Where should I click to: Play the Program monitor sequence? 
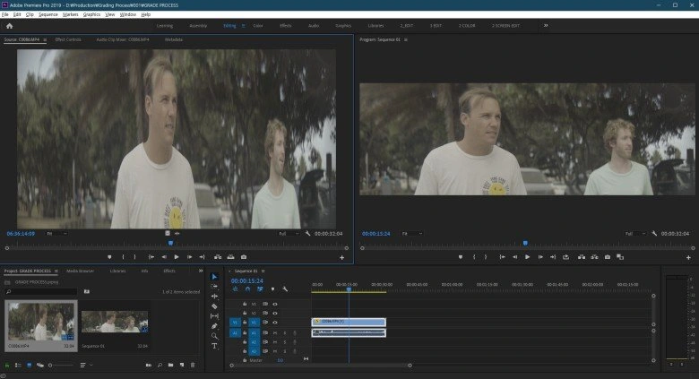pos(528,257)
